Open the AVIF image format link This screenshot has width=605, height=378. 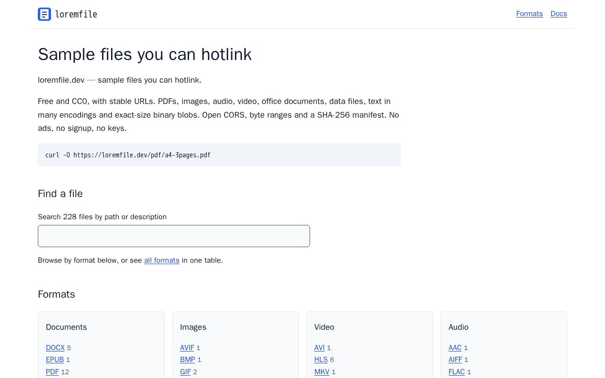tap(187, 348)
